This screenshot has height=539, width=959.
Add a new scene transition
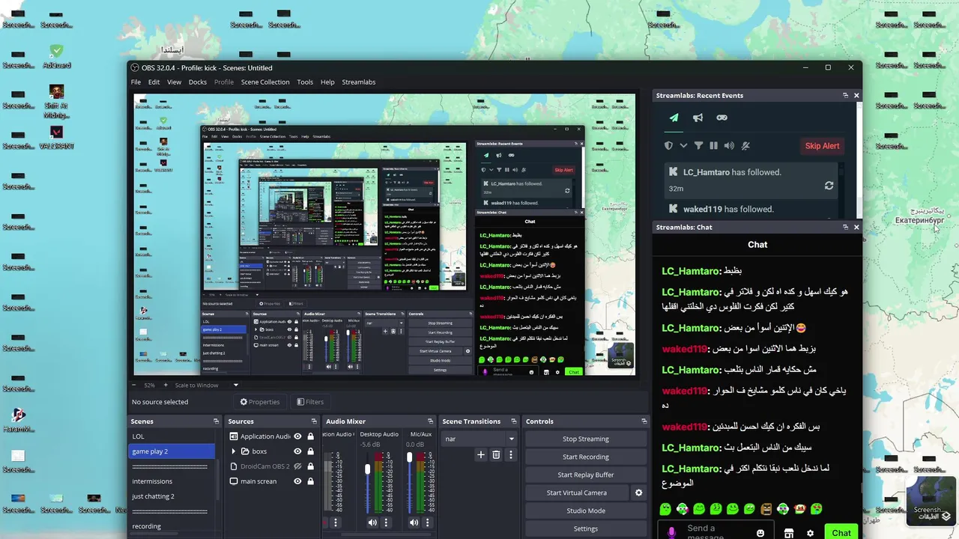pos(481,454)
